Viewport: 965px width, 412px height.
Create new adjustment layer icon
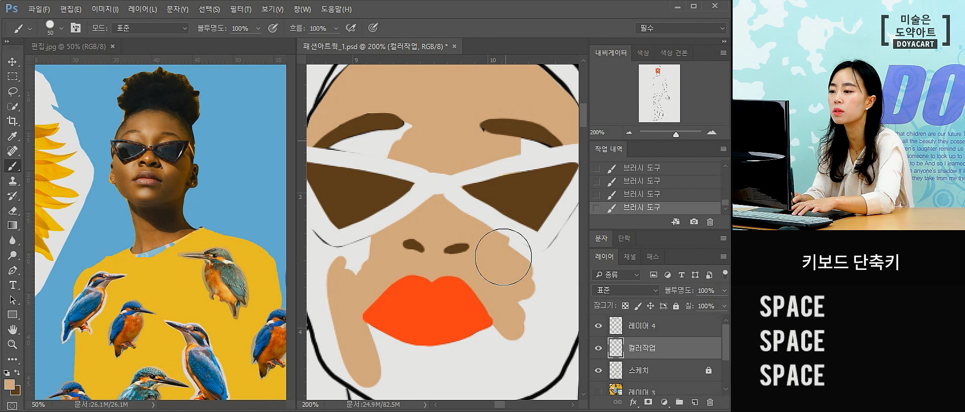click(664, 402)
